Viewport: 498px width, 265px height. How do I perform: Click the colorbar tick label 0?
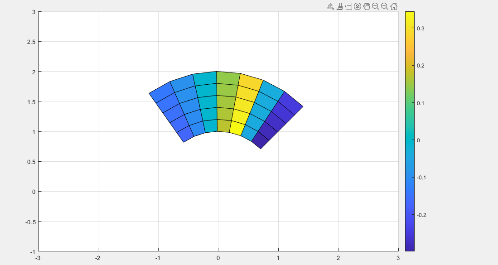pyautogui.click(x=419, y=140)
